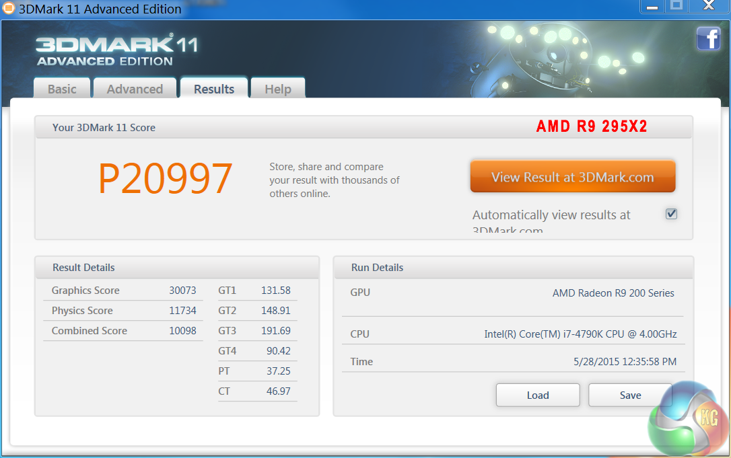
Task: Click the window title 3DMark 11 Advanced Edition
Action: pos(100,9)
